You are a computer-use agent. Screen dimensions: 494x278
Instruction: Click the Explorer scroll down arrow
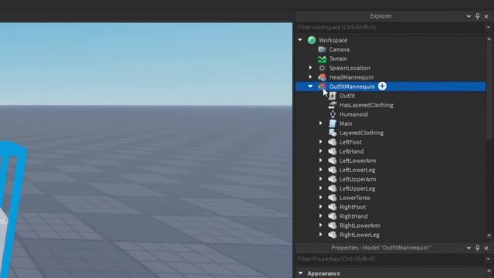[x=489, y=236]
